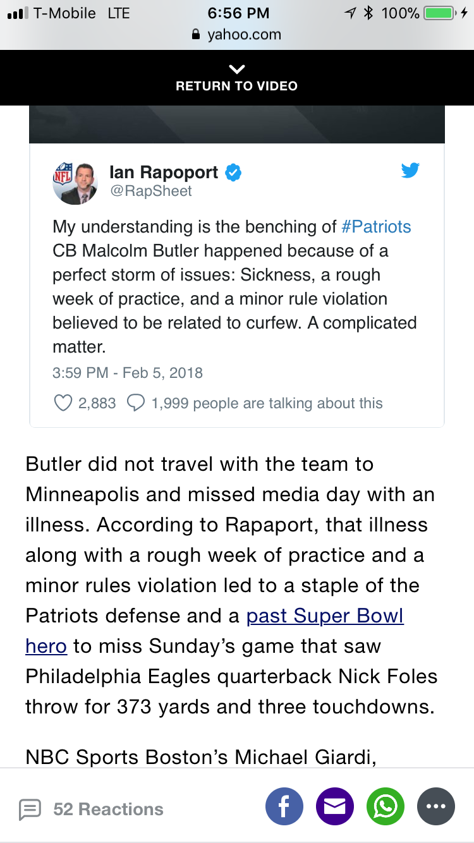Tap RETURN TO VIDEO label
Image resolution: width=474 pixels, height=843 pixels.
tap(237, 86)
